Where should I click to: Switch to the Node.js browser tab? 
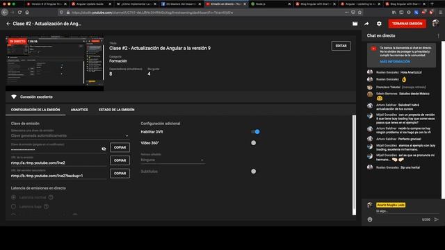[270, 4]
